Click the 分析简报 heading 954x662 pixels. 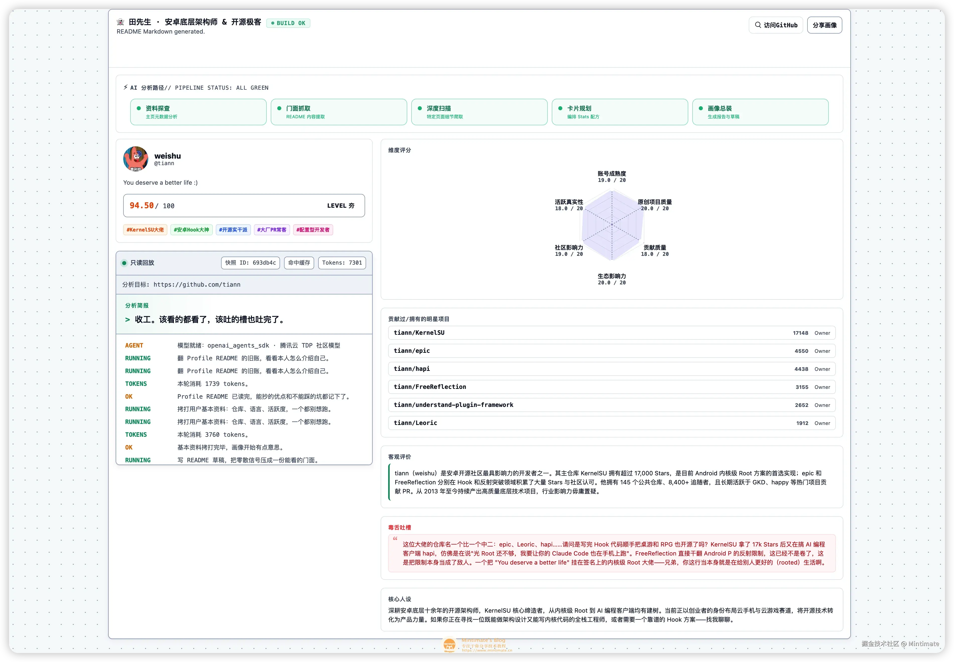137,305
